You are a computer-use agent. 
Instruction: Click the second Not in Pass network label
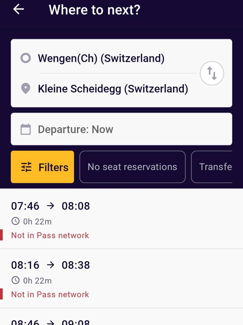click(50, 294)
